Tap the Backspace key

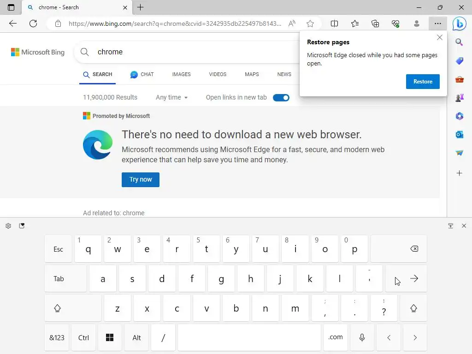399,249
